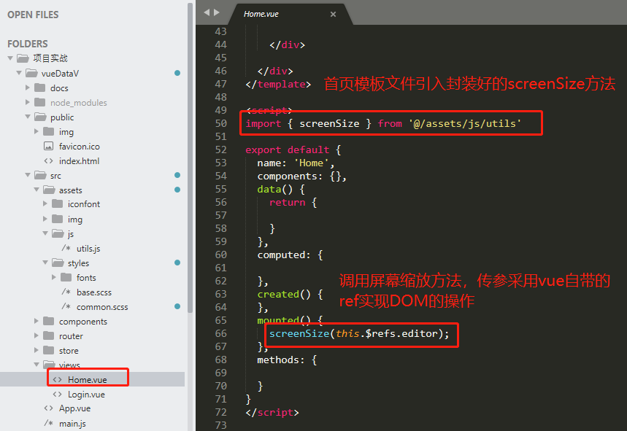Screen dimensions: 627x431
Task: Expand the node_modules folder arrow
Action: point(28,102)
